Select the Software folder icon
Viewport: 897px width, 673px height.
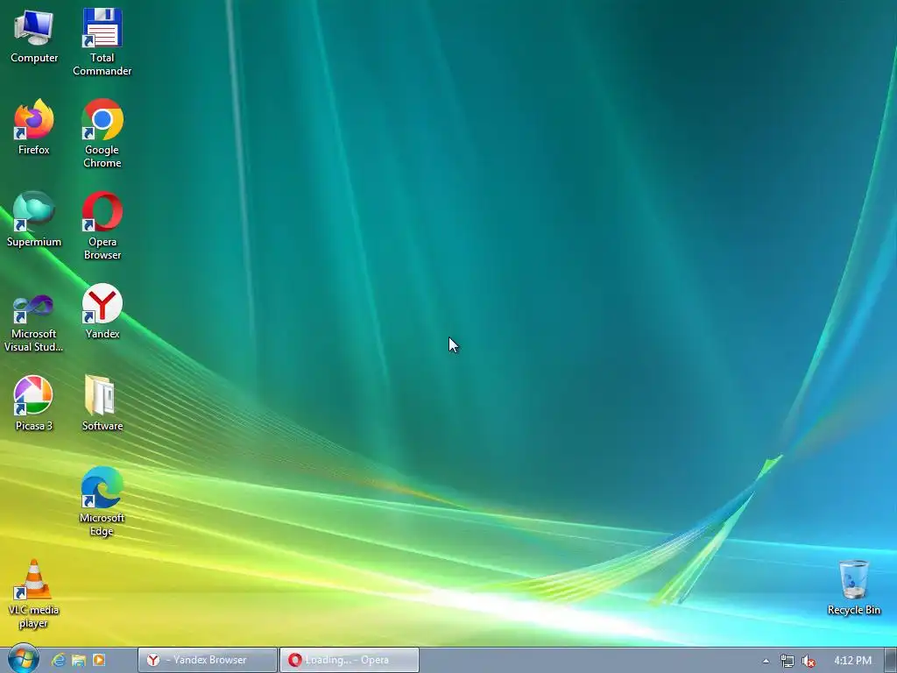point(102,403)
